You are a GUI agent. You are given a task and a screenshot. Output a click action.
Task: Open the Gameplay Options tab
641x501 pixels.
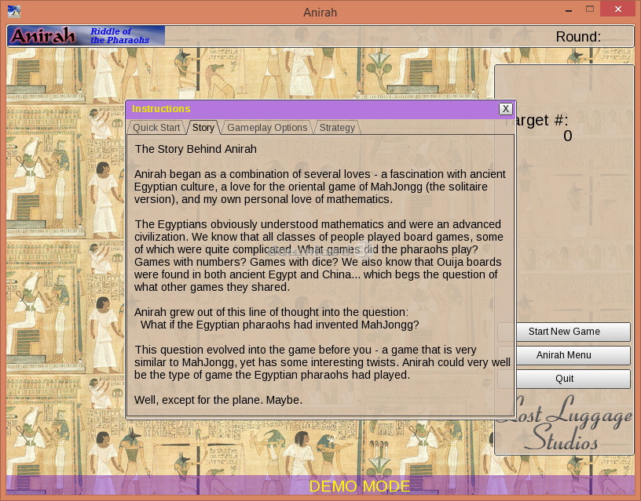pos(267,128)
